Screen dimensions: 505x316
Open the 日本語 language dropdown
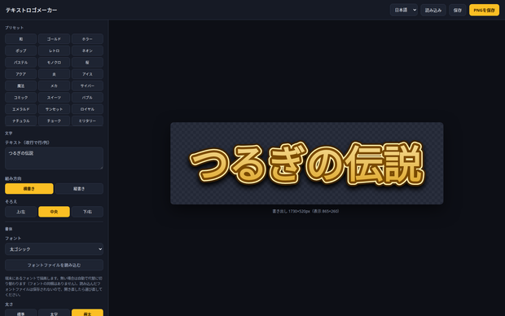click(x=404, y=10)
